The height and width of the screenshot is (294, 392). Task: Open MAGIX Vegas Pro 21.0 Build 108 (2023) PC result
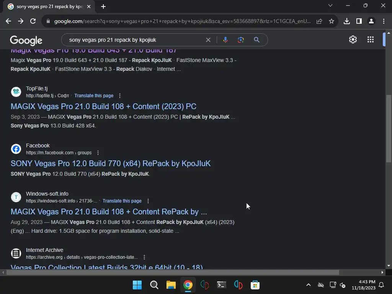click(103, 106)
